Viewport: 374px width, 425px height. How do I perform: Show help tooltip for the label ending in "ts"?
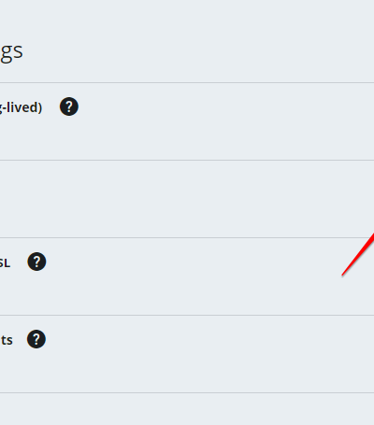coord(36,339)
